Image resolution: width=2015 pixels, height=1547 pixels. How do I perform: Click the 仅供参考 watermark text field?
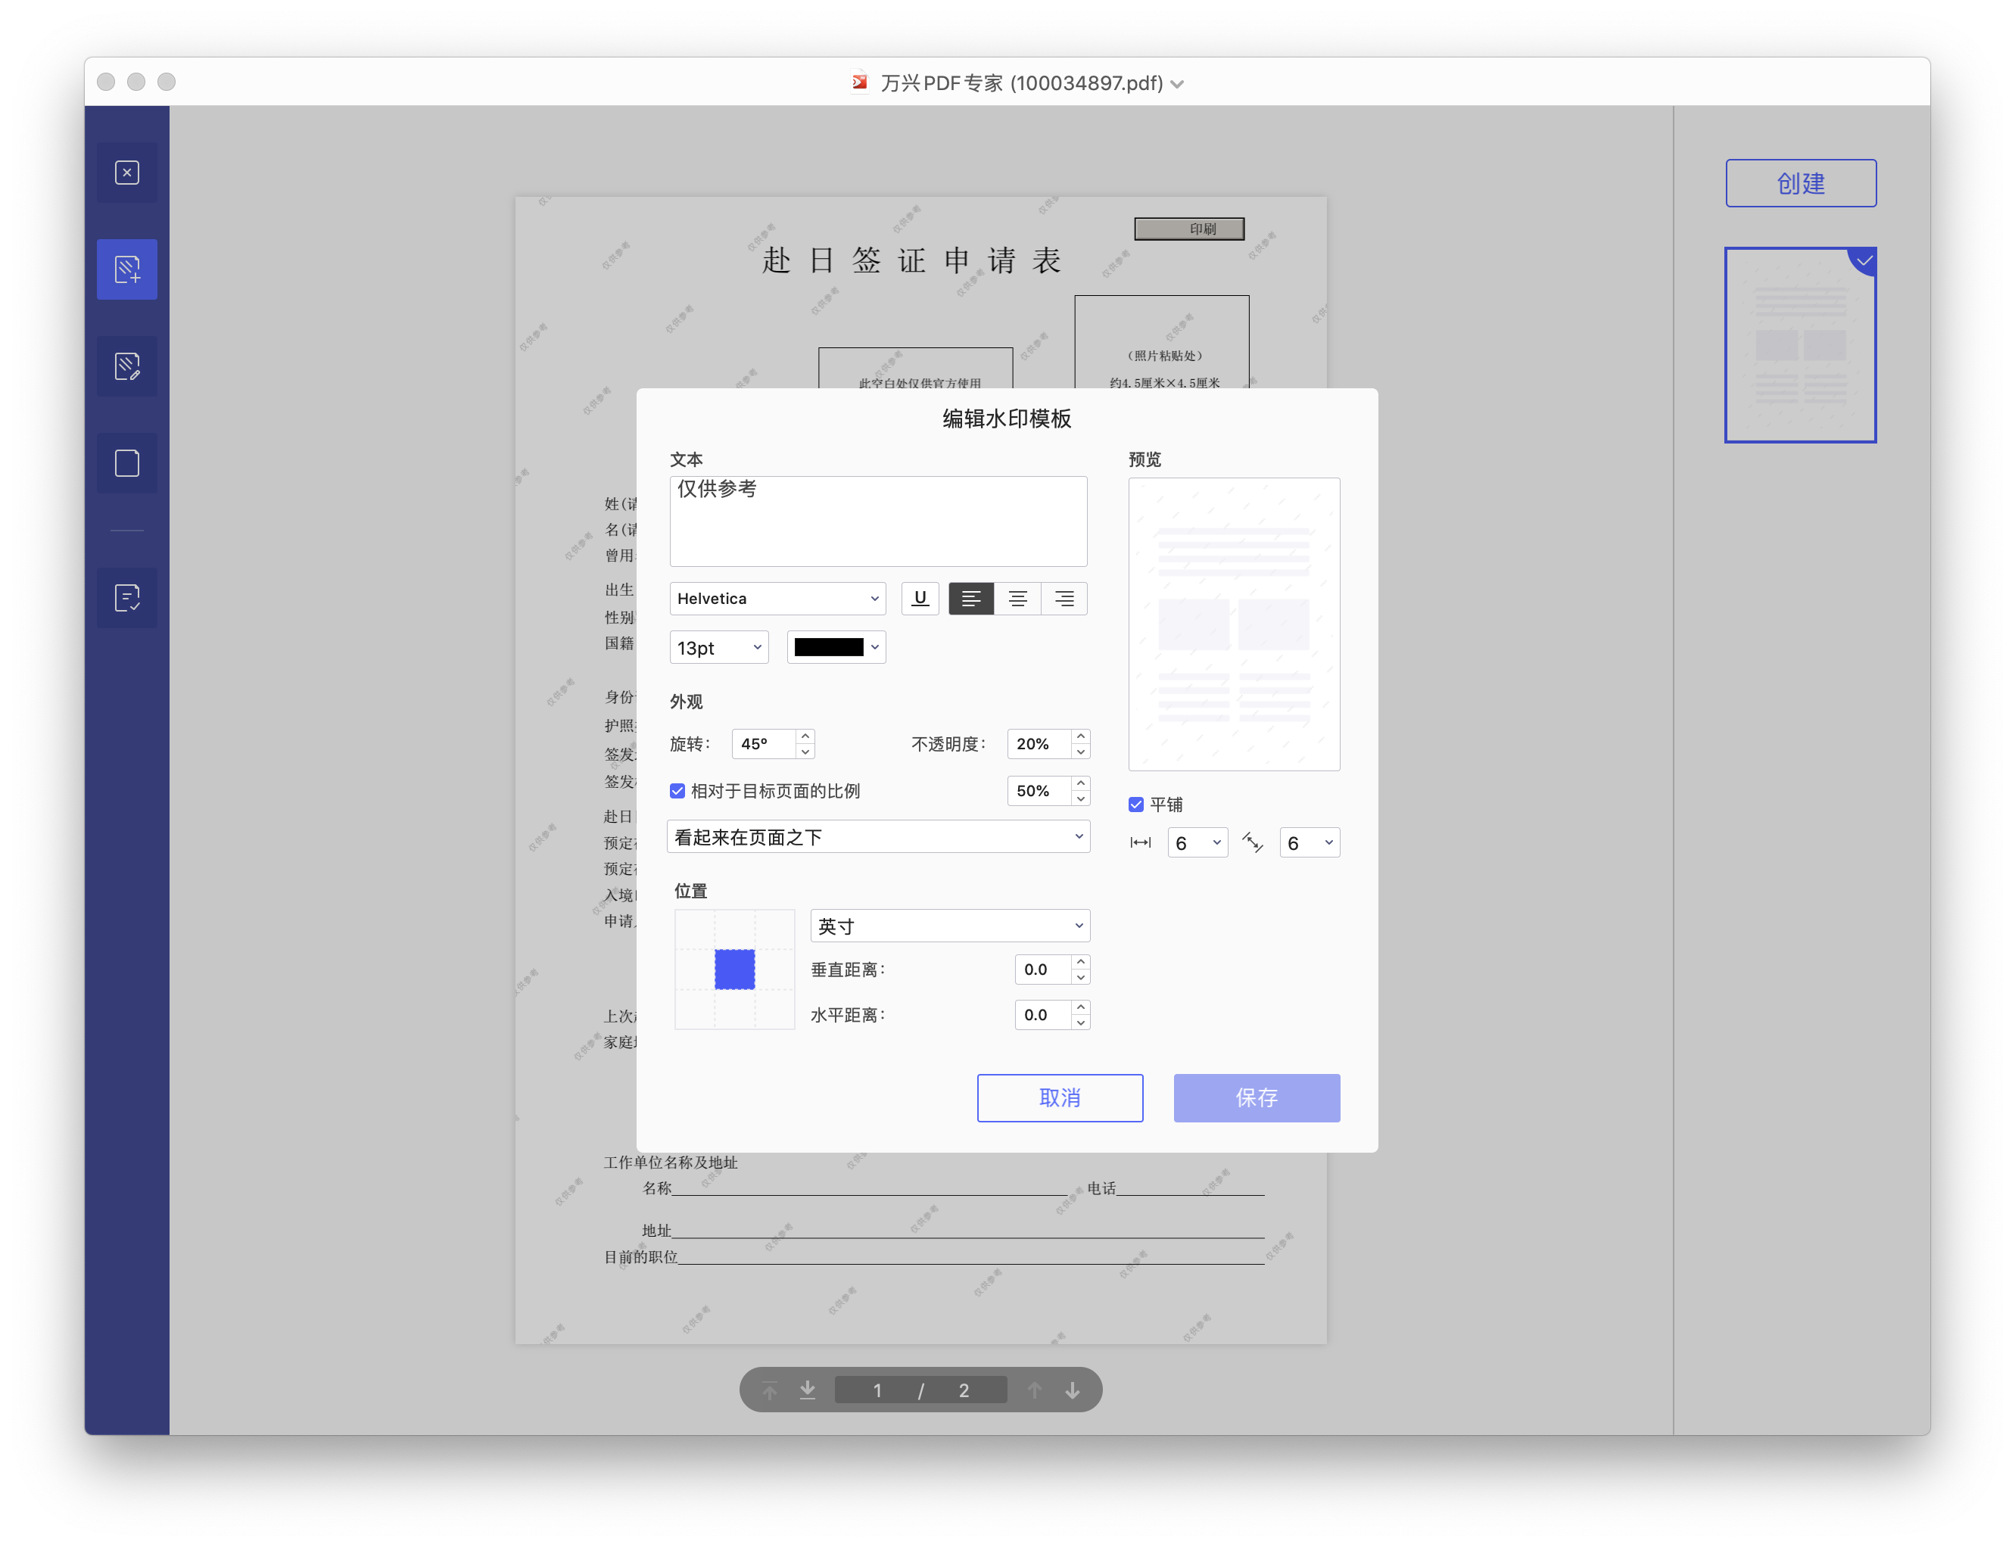tap(877, 521)
